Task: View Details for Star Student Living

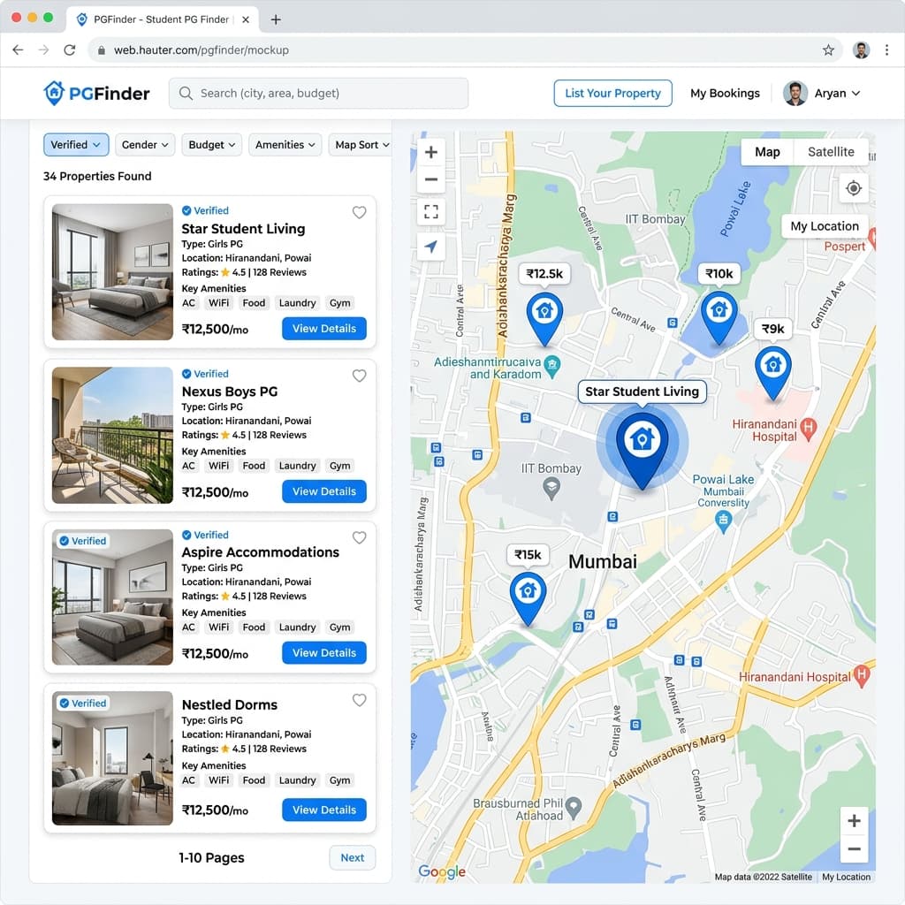Action: pos(323,329)
